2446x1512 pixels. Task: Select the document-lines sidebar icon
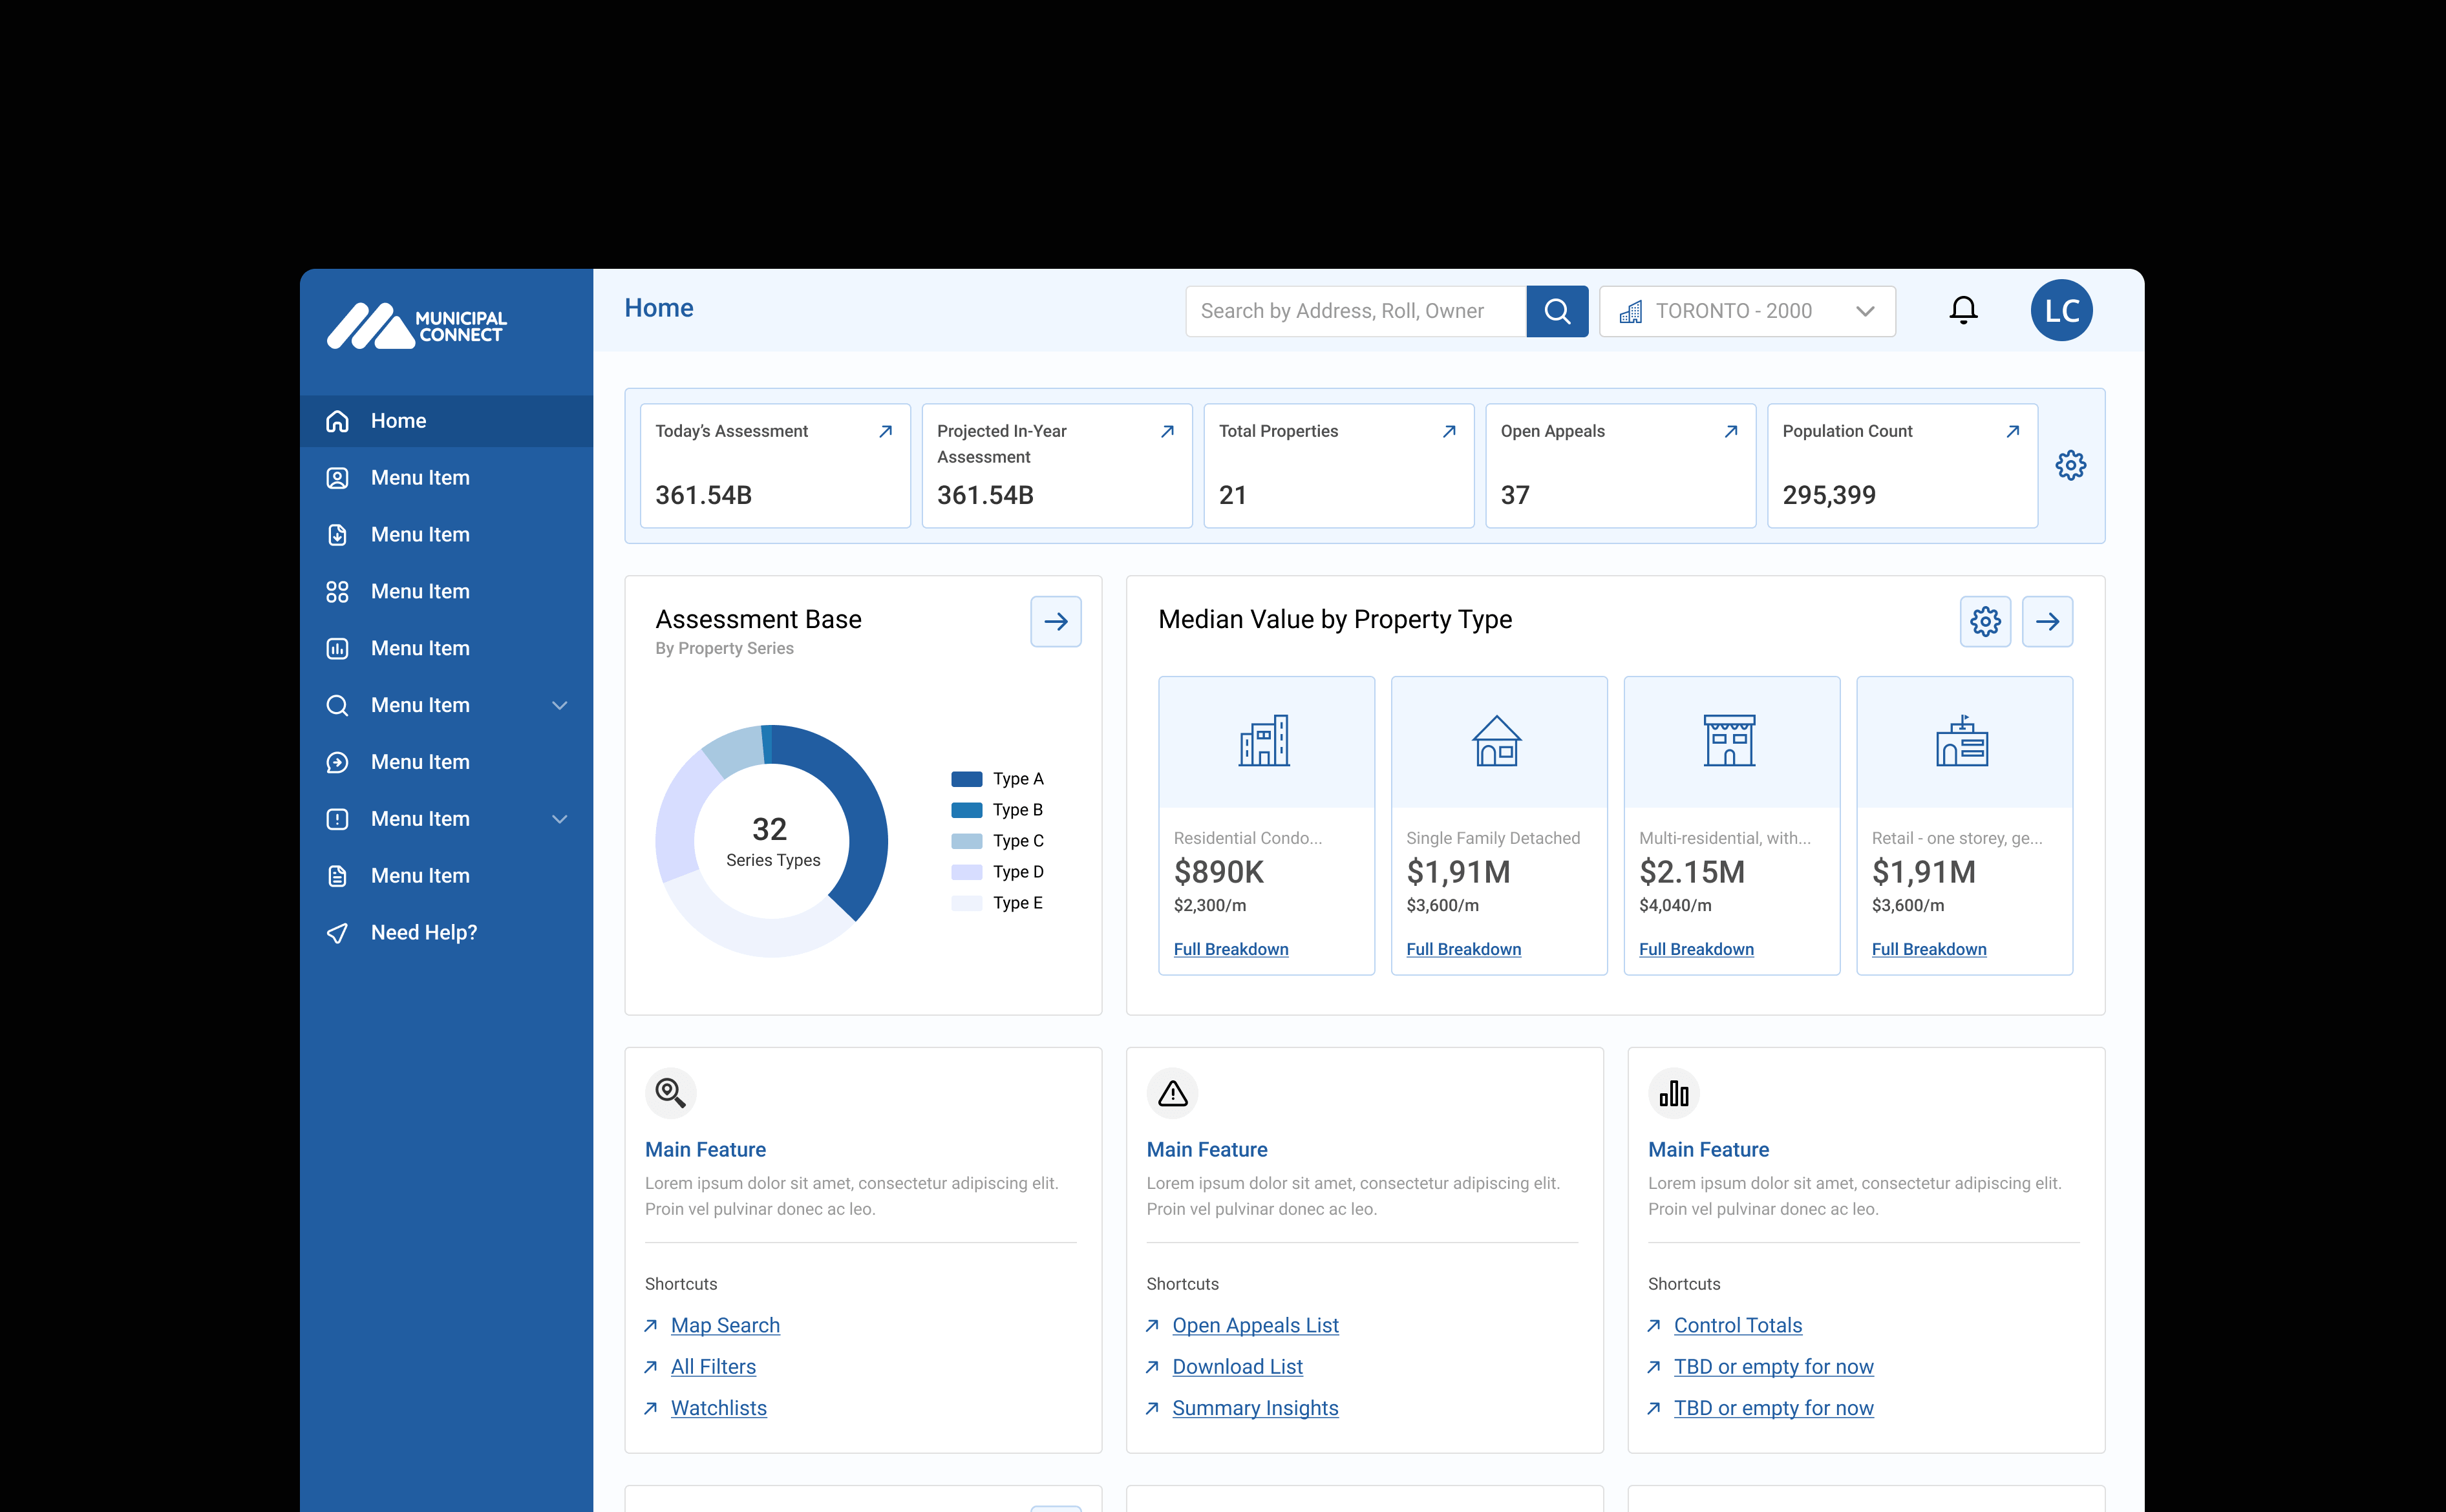337,876
